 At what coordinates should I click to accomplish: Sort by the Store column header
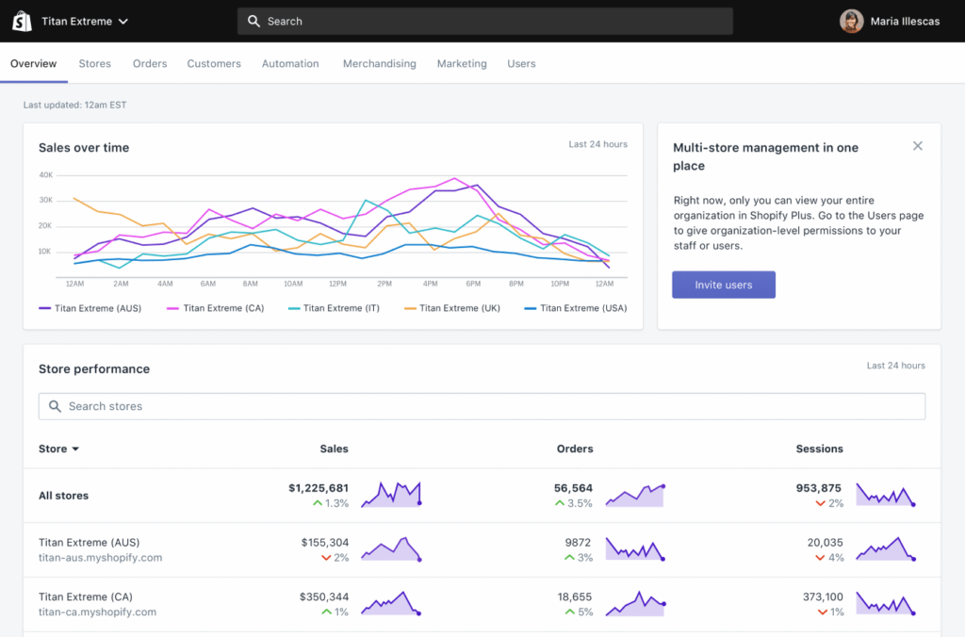[58, 449]
